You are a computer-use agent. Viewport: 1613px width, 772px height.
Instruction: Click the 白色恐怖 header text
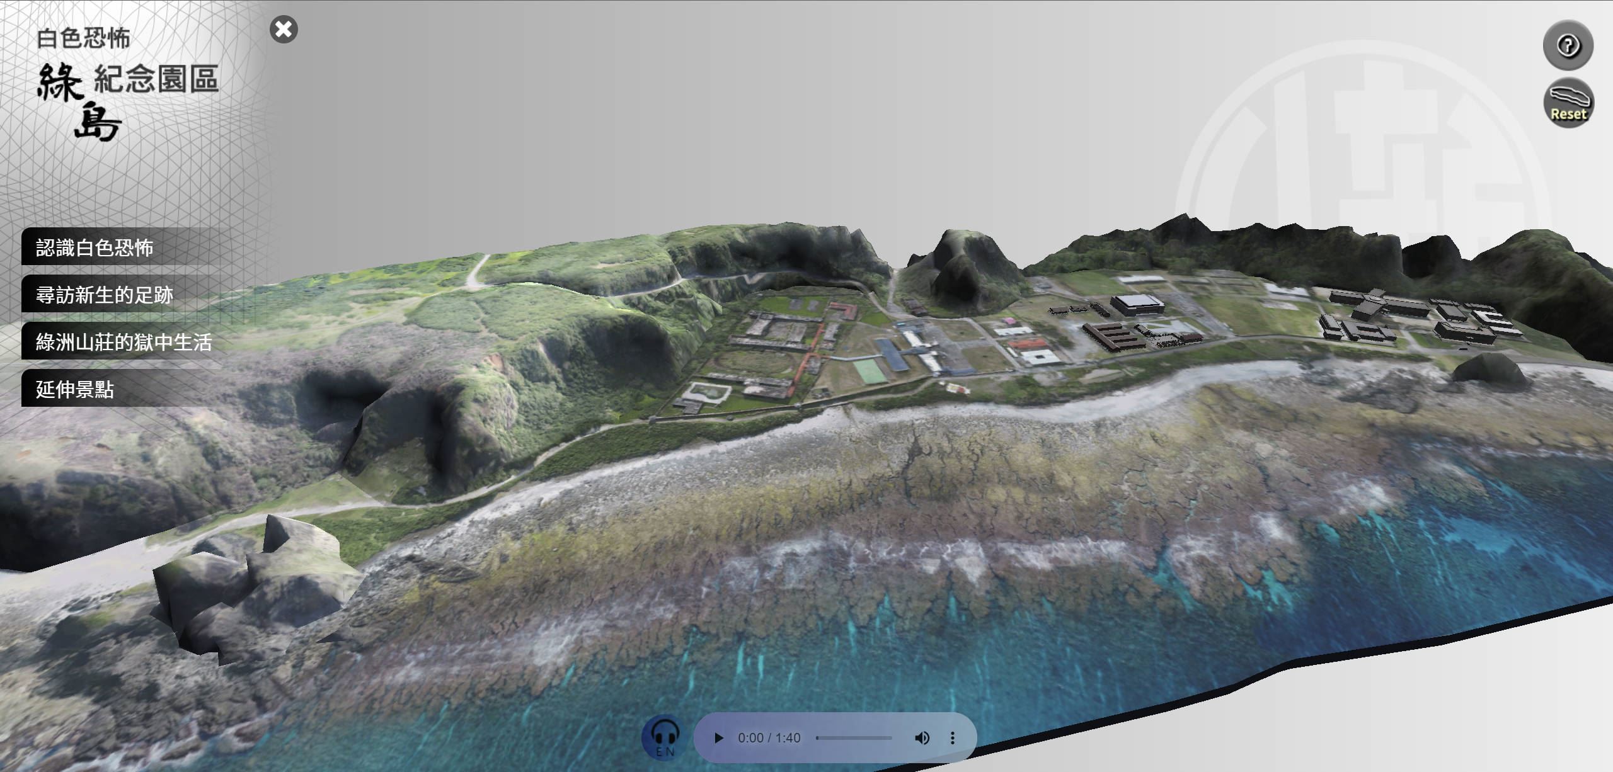83,38
